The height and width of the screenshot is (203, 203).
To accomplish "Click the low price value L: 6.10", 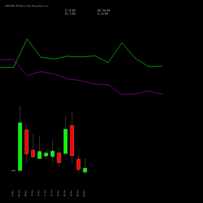I will click(103, 14).
